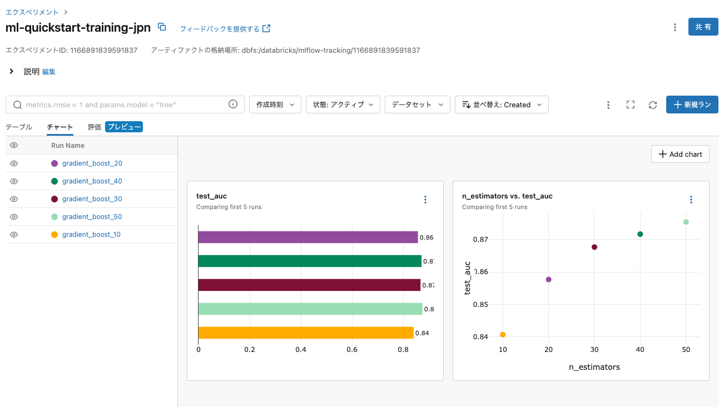Click the metrics search input field
Image resolution: width=724 pixels, height=407 pixels.
coord(125,105)
